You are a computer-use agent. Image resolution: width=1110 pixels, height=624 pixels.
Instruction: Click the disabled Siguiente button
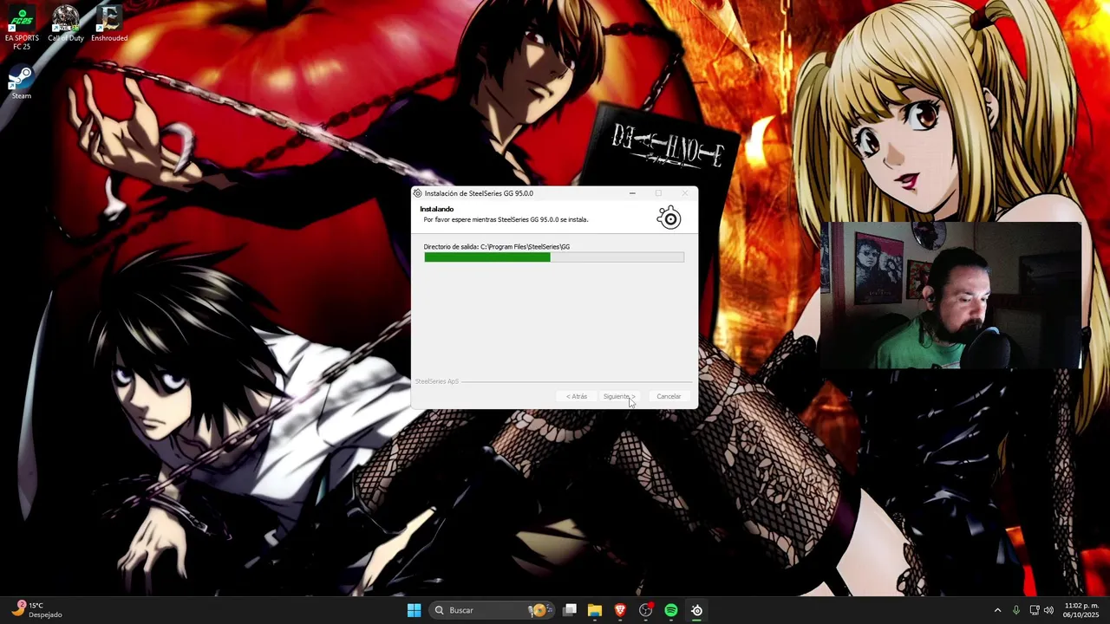tap(619, 396)
